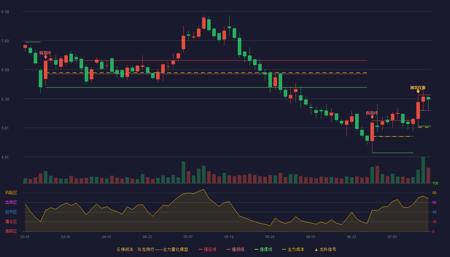This screenshot has width=450, height=257.
Task: Click the 03-18 date label
Action: point(25,237)
